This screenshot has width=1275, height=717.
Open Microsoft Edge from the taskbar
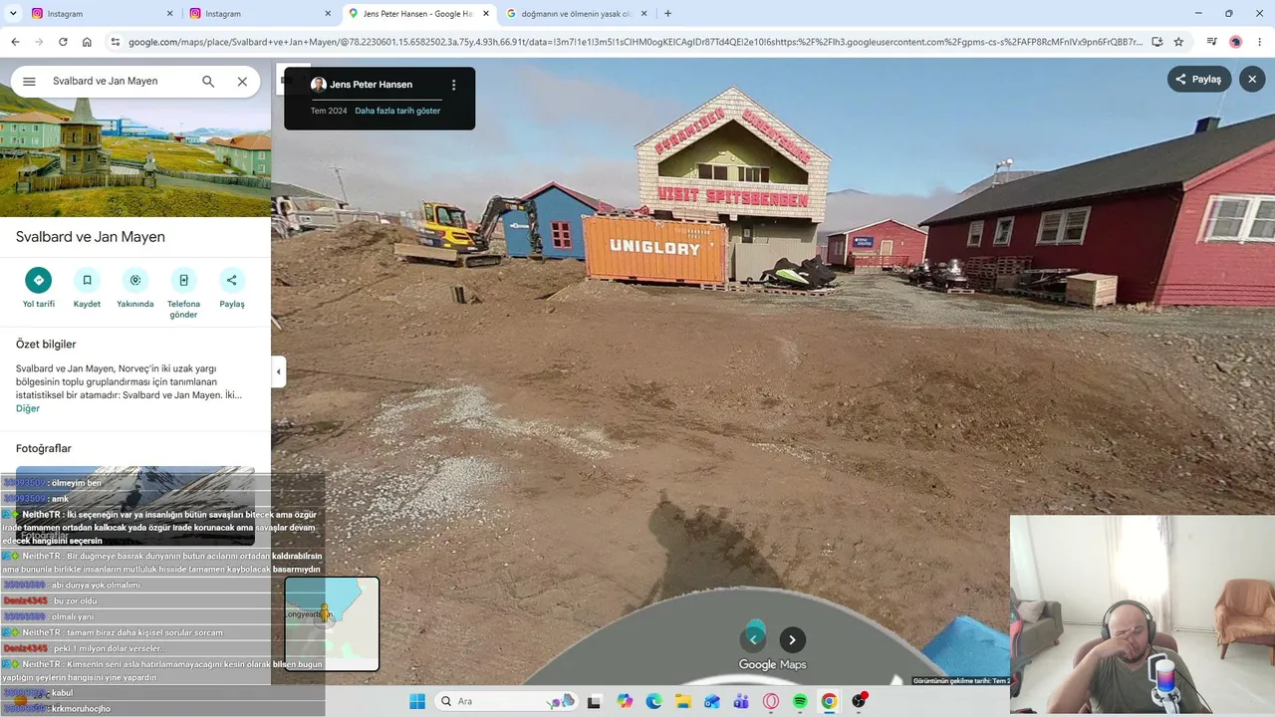653,701
